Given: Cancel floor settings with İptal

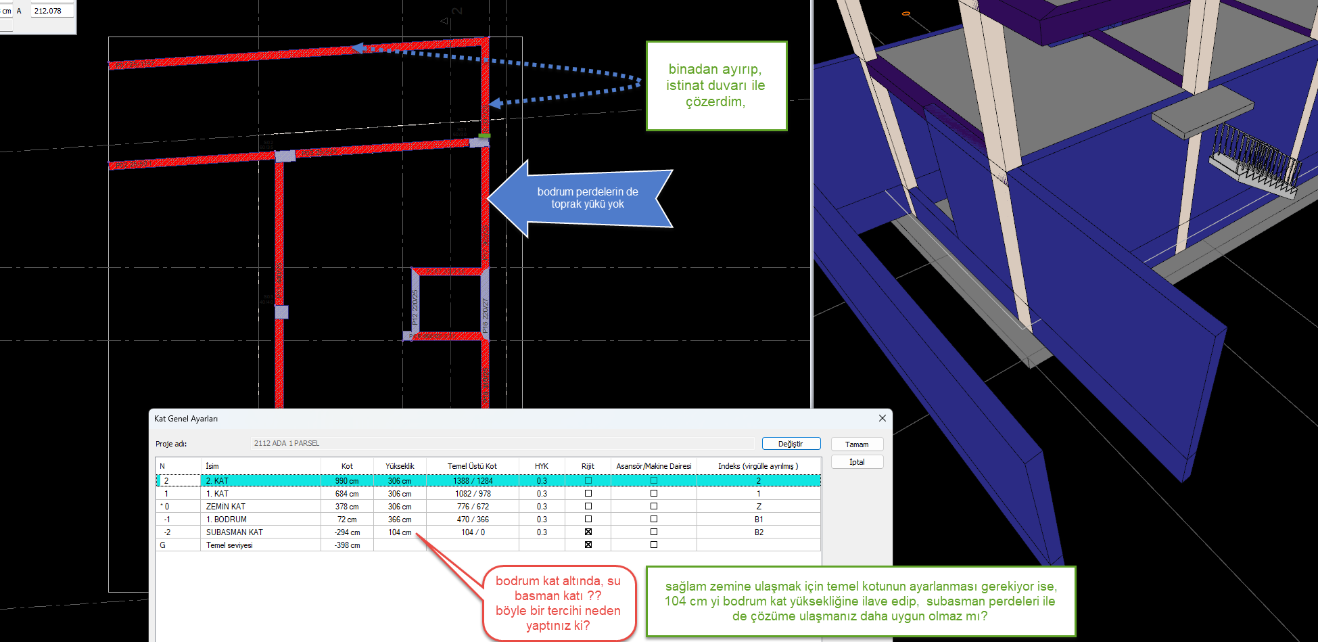Looking at the screenshot, I should point(856,462).
